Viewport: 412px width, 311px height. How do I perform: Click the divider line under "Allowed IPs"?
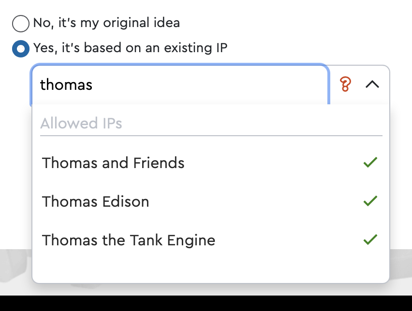(x=211, y=136)
